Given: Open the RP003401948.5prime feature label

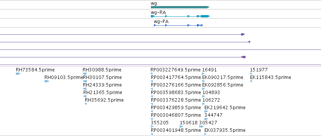Looking at the screenshot, I should 176,130.
